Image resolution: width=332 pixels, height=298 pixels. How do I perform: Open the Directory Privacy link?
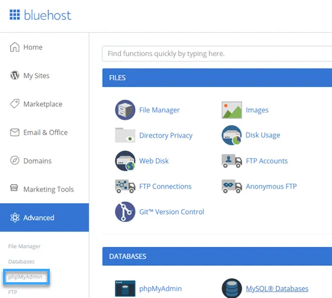[166, 136]
